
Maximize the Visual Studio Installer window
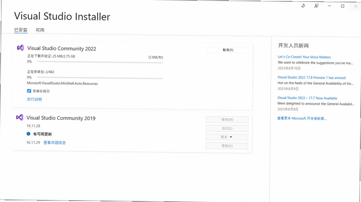pyautogui.click(x=343, y=6)
